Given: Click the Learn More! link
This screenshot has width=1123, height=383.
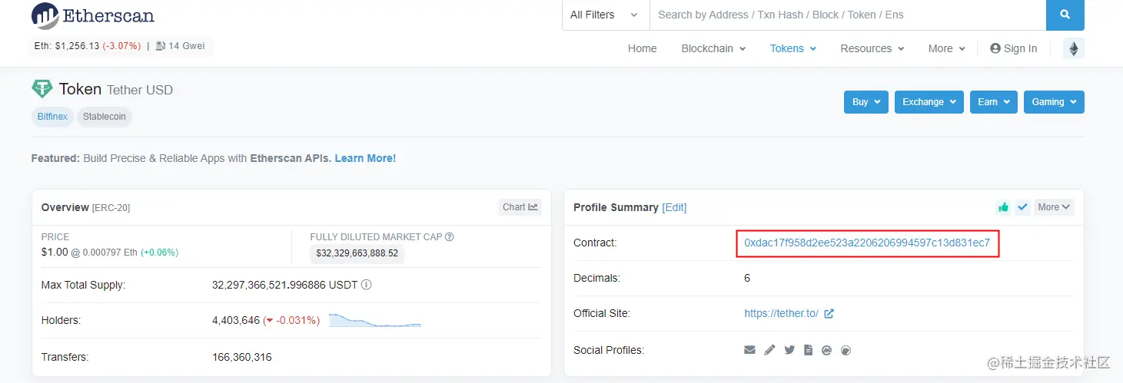Looking at the screenshot, I should click(x=365, y=158).
